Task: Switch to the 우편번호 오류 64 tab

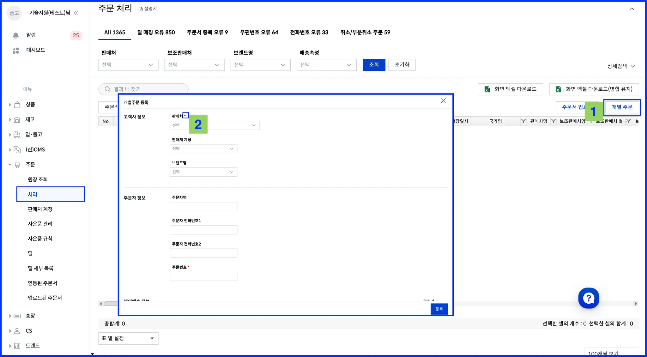Action: tap(259, 32)
